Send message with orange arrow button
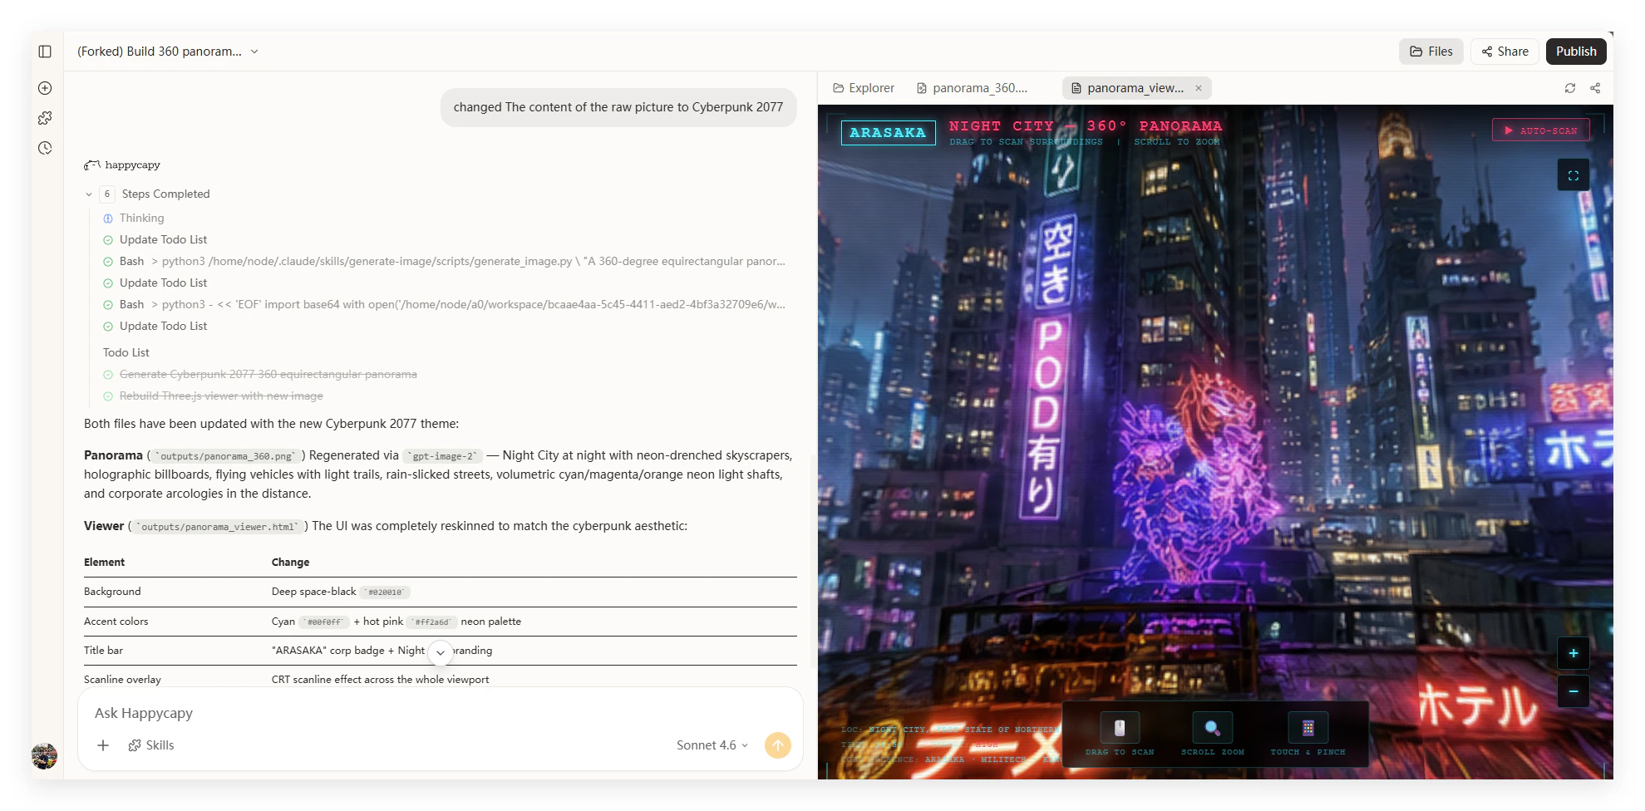 point(777,745)
